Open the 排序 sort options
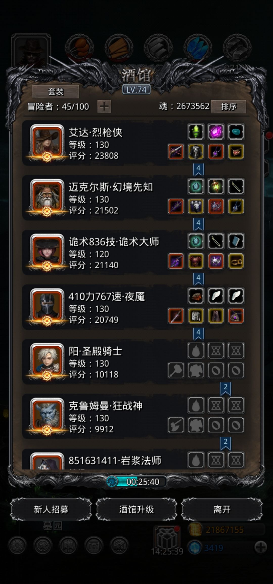The height and width of the screenshot is (584, 273). [x=229, y=107]
